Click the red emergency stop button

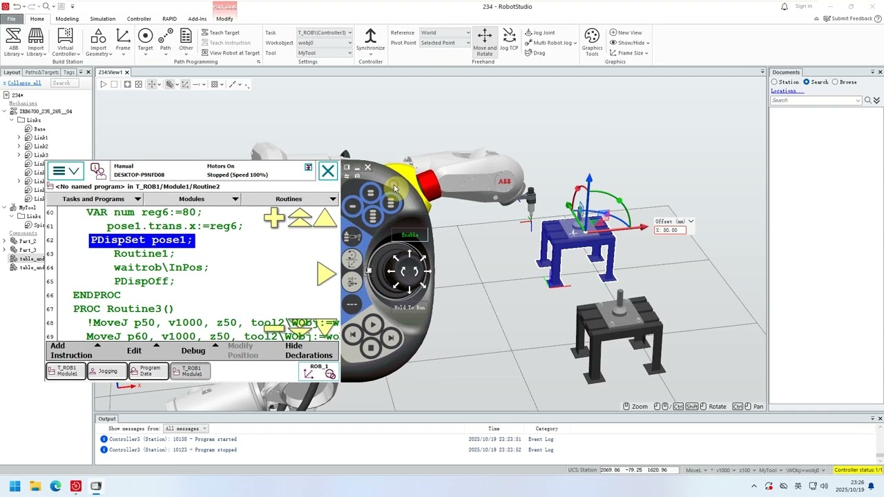(x=427, y=184)
